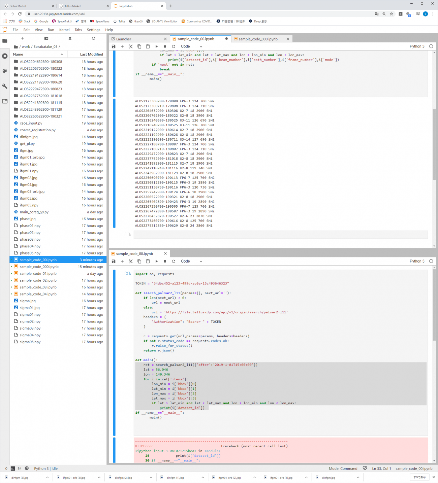The width and height of the screenshot is (438, 483).
Task: Cut selected cells in bottom notebook
Action: click(131, 261)
